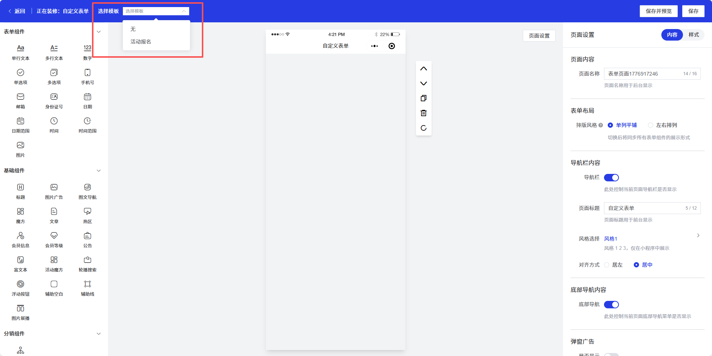Image resolution: width=712 pixels, height=356 pixels.
Task: Add the 日期范围 date range component
Action: (20, 125)
